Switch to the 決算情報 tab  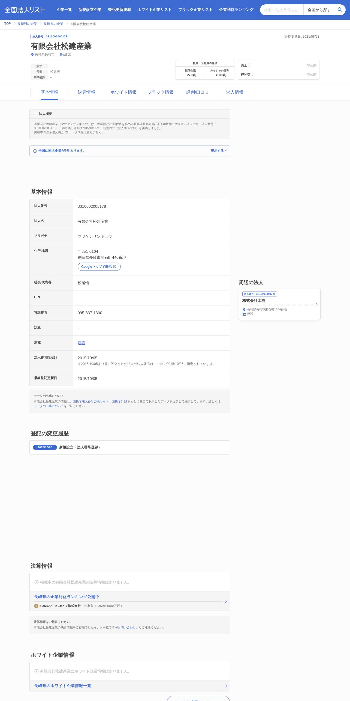coord(86,92)
